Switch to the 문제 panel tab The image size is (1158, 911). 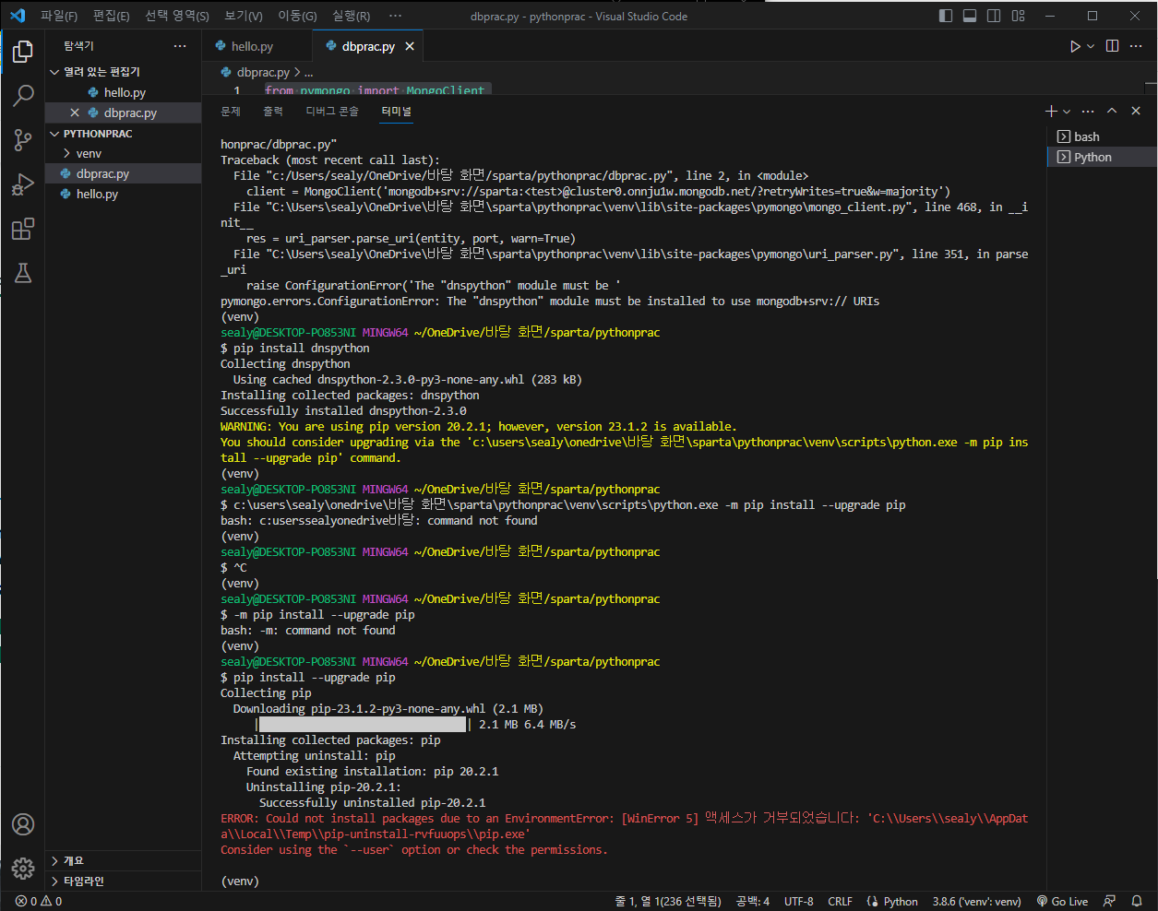[x=231, y=112]
